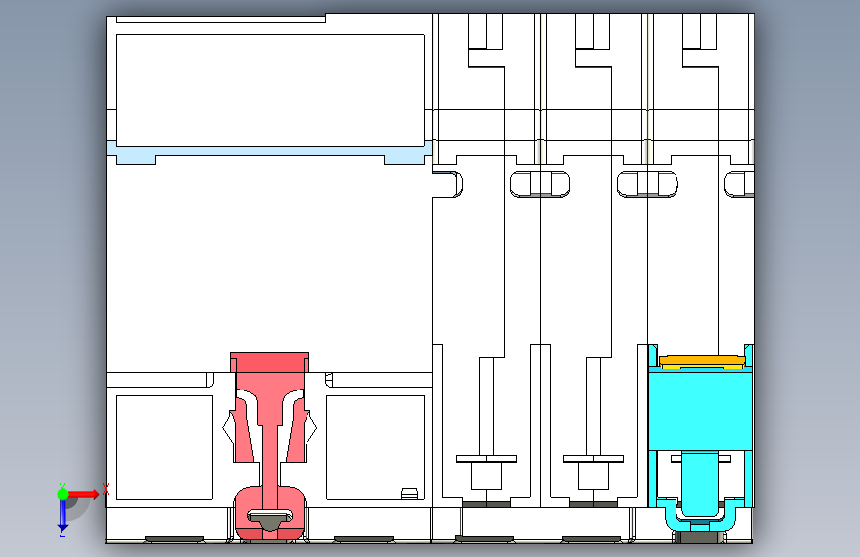Select the red clip component in the model
The width and height of the screenshot is (860, 557).
coord(269,444)
